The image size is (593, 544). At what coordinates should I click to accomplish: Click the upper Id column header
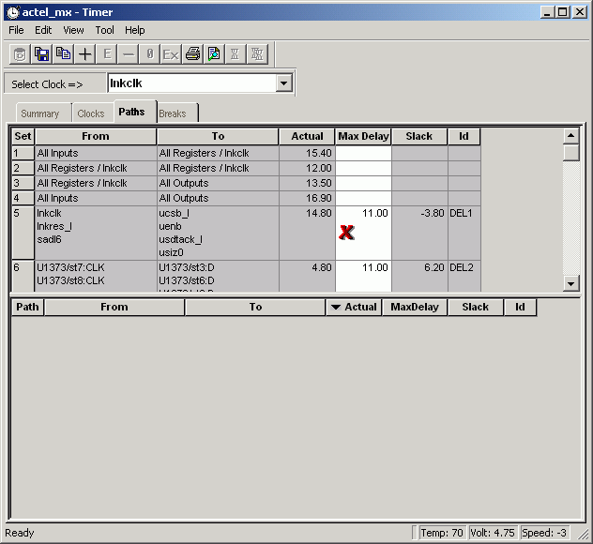pos(464,136)
